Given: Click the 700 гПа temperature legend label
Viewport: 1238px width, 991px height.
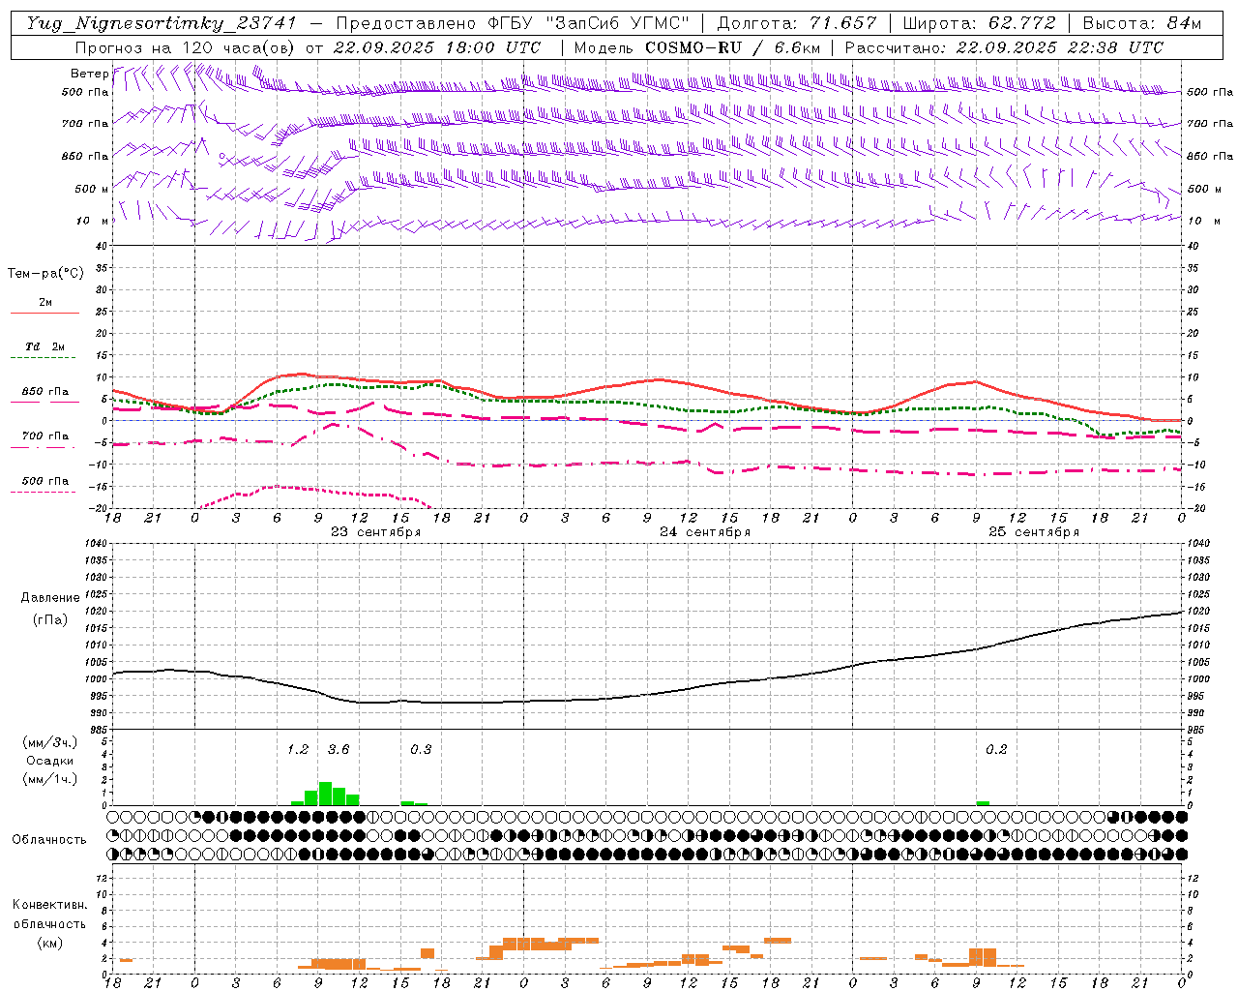Looking at the screenshot, I should click(x=45, y=435).
